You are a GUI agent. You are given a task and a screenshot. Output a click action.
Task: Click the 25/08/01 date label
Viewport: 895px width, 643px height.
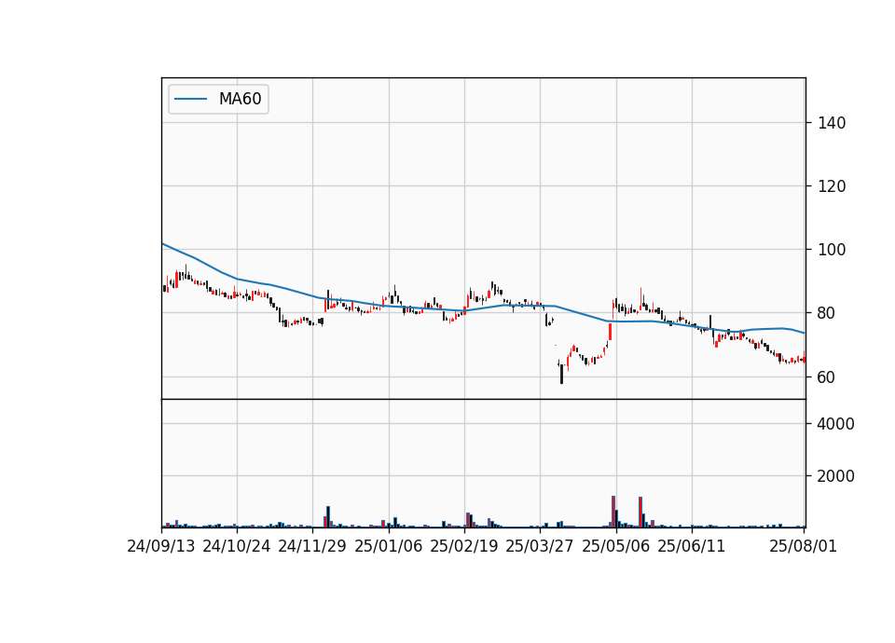(x=803, y=546)
